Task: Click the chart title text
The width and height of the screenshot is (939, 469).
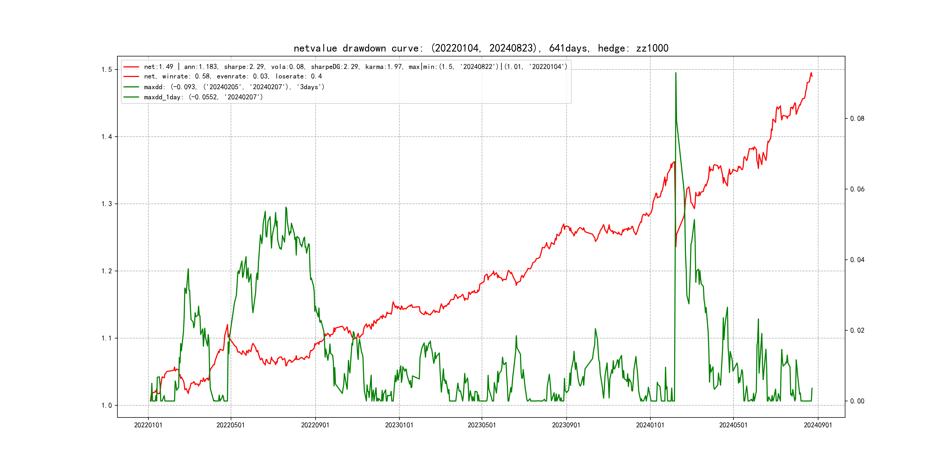Action: click(481, 48)
